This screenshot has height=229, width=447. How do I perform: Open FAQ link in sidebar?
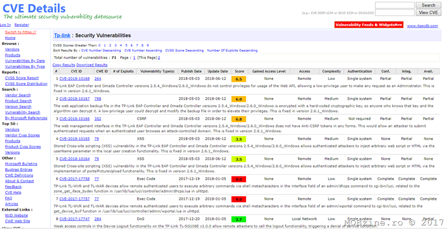8,198
